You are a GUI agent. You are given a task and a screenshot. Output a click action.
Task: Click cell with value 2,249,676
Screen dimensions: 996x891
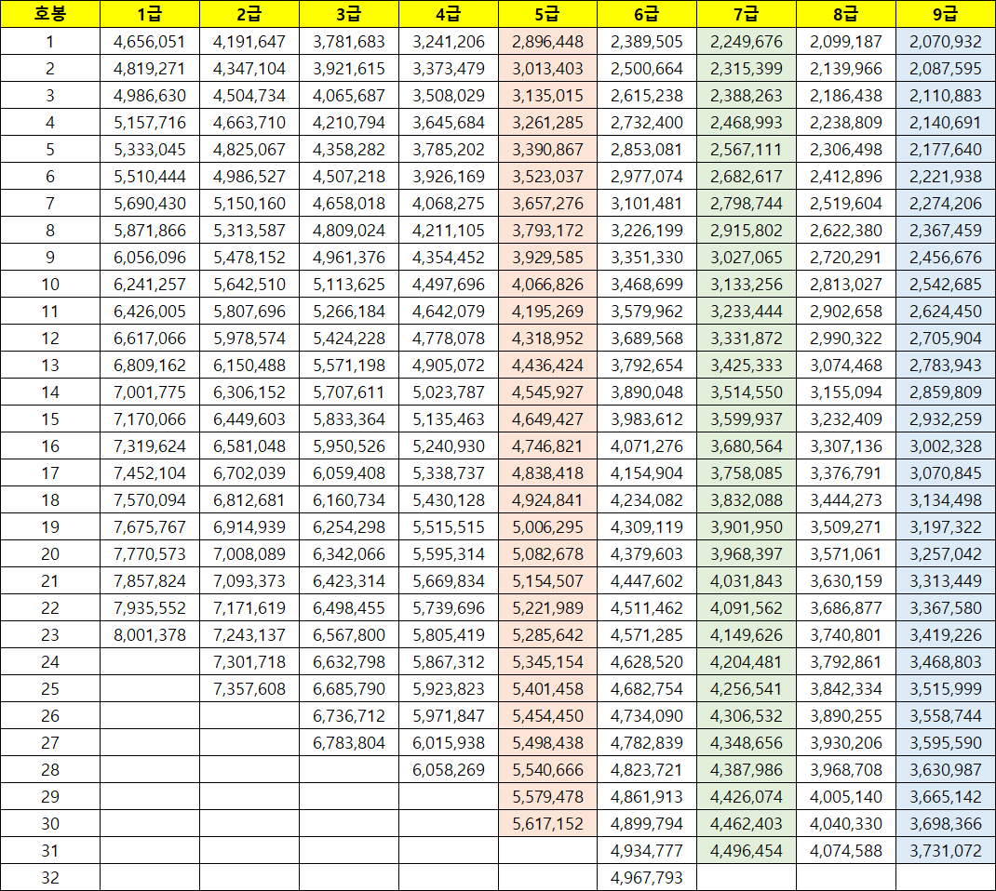(x=747, y=41)
